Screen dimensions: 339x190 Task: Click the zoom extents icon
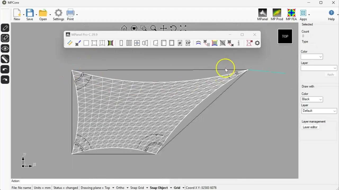tap(183, 28)
